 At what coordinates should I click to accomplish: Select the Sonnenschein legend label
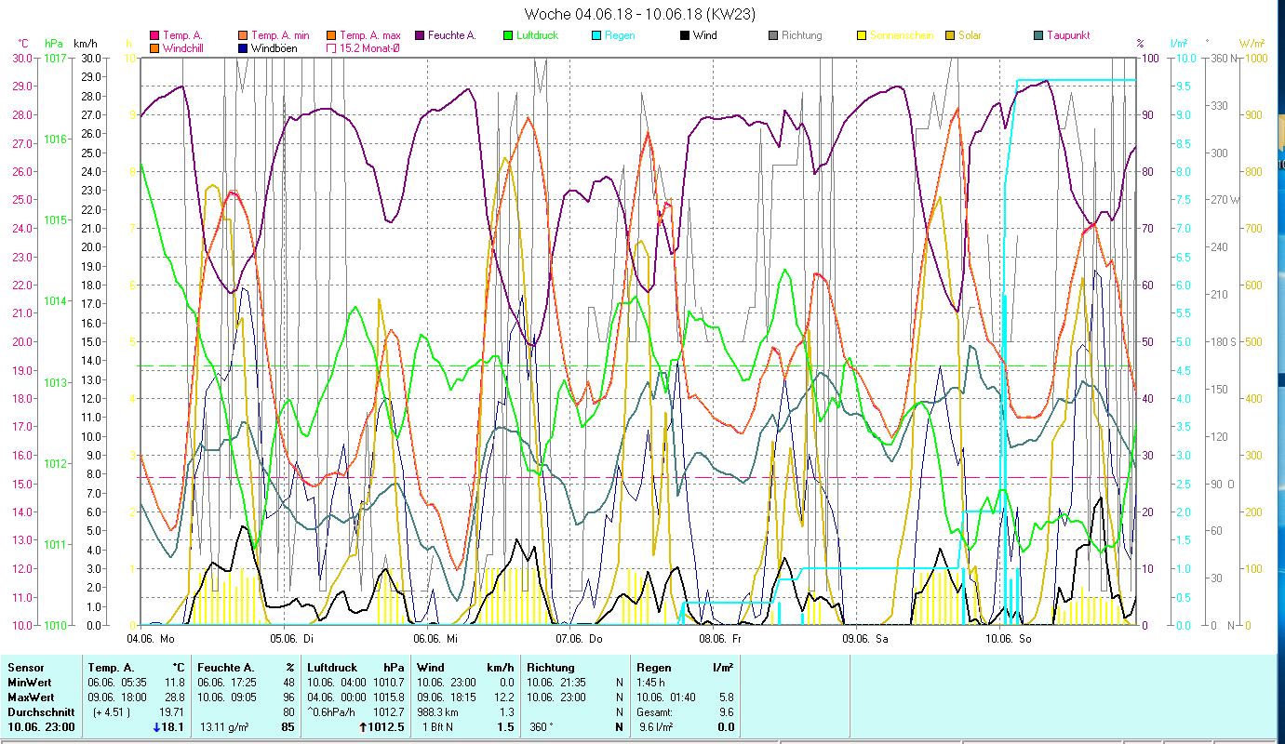[902, 35]
